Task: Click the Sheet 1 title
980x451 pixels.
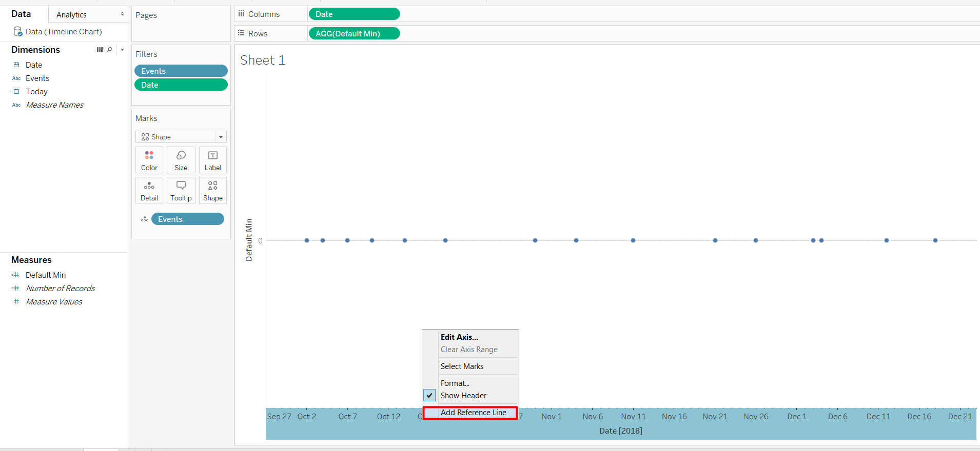Action: pyautogui.click(x=263, y=60)
